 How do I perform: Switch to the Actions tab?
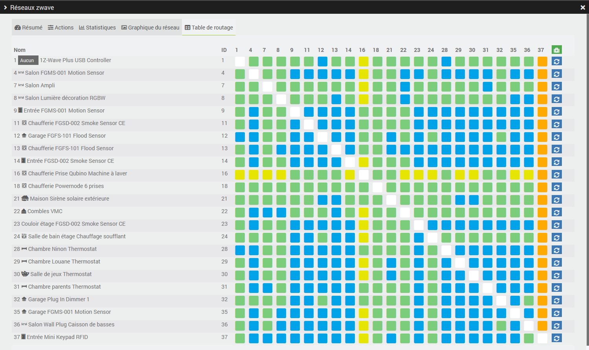61,28
